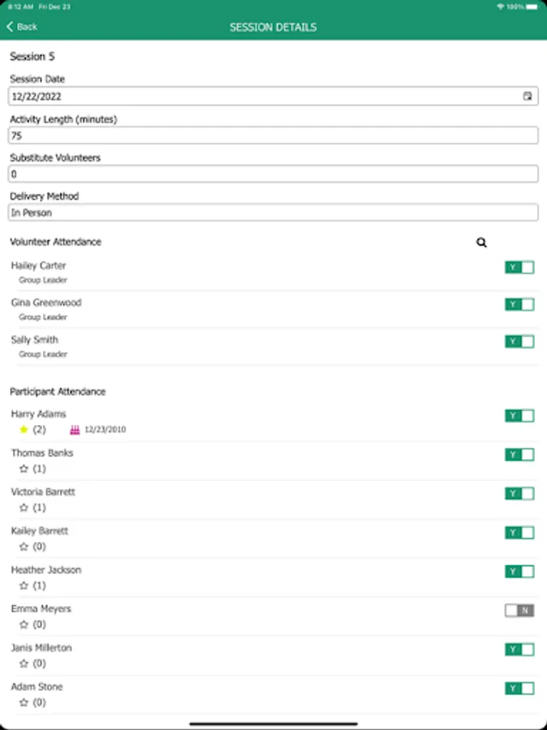Go back using the Back button

[23, 27]
